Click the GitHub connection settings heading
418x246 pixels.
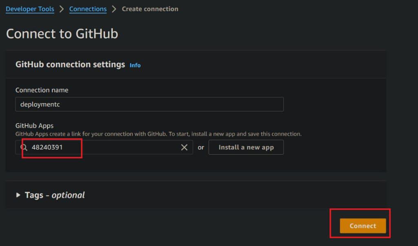[x=70, y=64]
